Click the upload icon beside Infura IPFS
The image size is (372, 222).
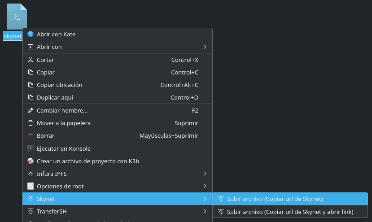tap(31, 174)
